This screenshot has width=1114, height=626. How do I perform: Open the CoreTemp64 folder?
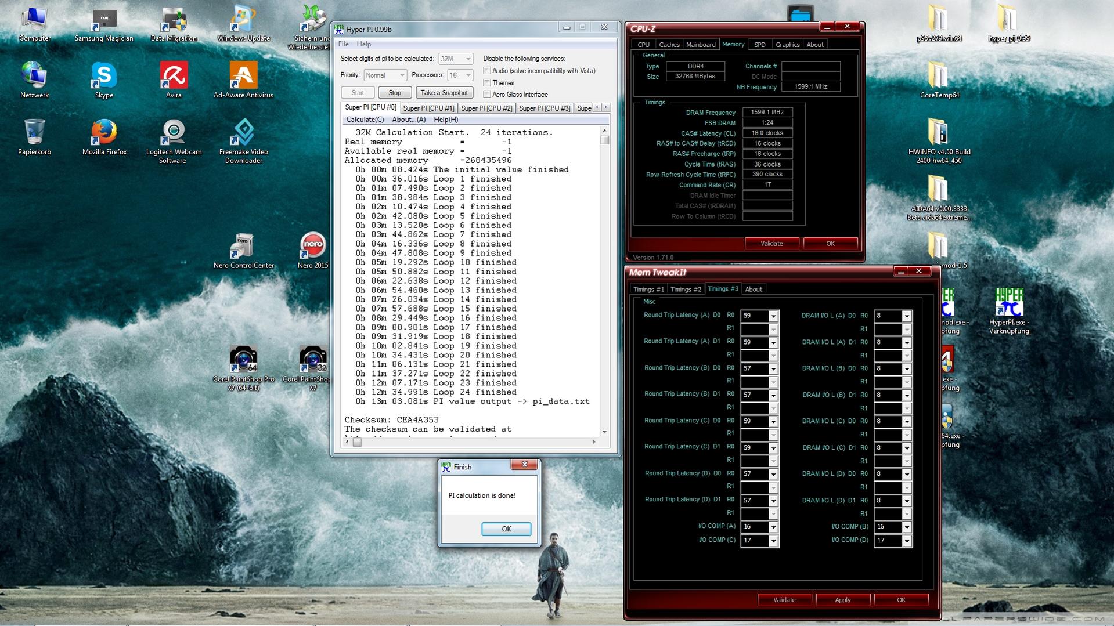(939, 80)
